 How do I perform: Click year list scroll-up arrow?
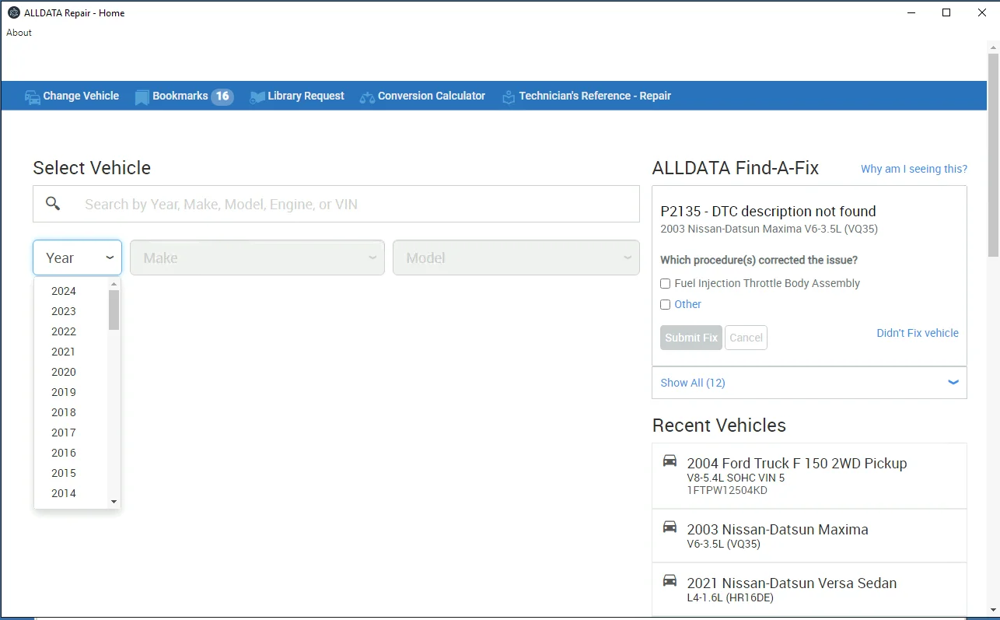tap(114, 285)
